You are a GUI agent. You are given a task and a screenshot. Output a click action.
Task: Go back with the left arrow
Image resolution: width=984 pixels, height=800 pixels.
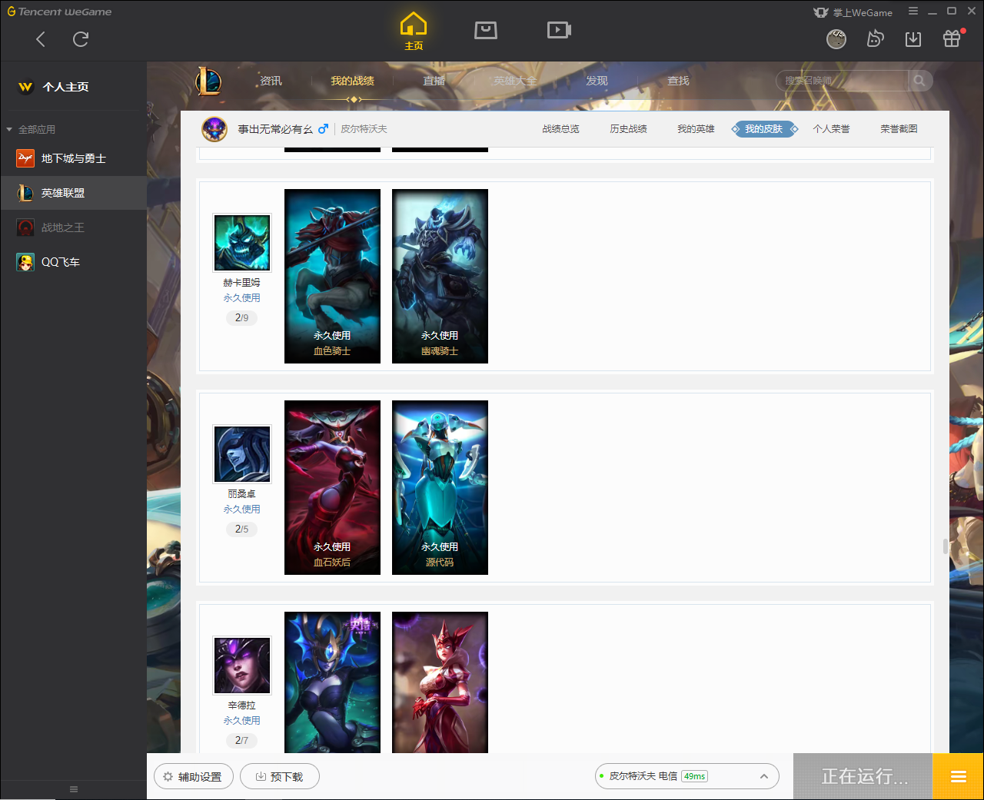(x=41, y=39)
